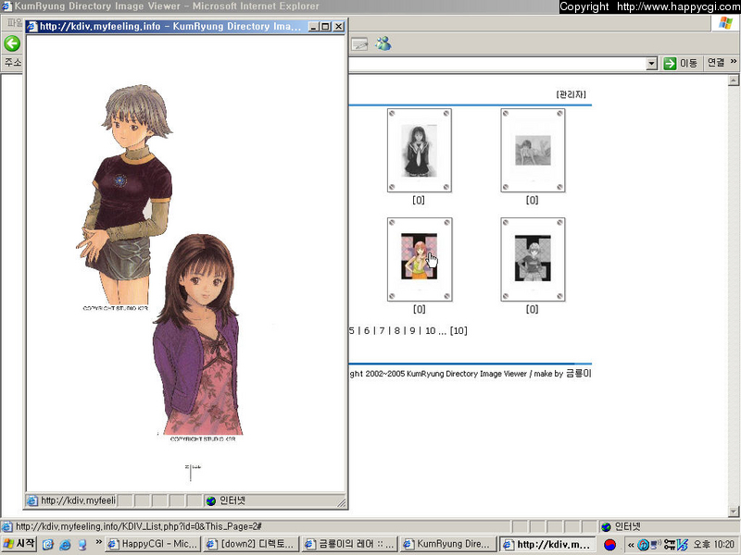Image resolution: width=741 pixels, height=555 pixels.
Task: Select the http://kdiv.m... taskbar button
Action: pyautogui.click(x=547, y=544)
